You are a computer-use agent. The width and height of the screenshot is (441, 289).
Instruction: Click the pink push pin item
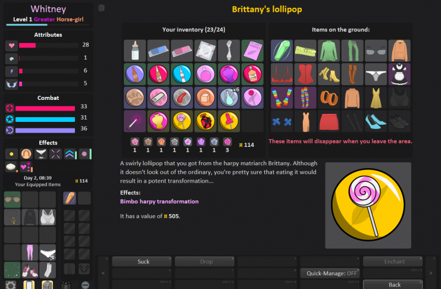tap(229, 121)
